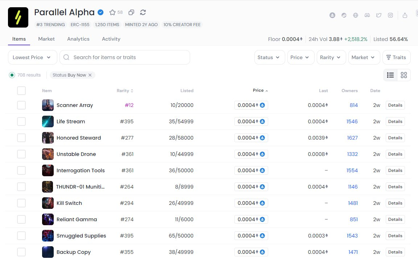Viewport: 418px width, 260px height.
Task: Expand the Rarity filter dropdown
Action: point(330,57)
